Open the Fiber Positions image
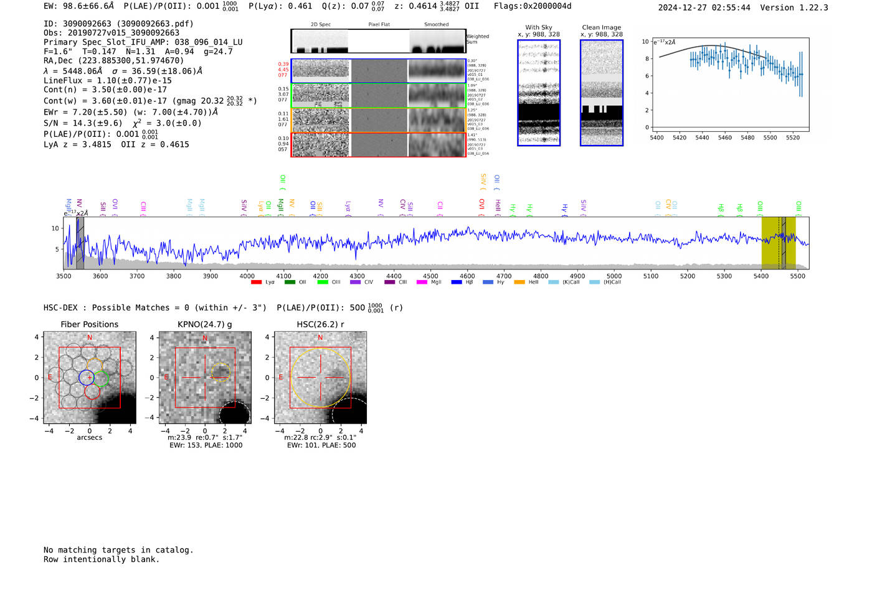Viewport: 872px width, 593px height. (90, 378)
